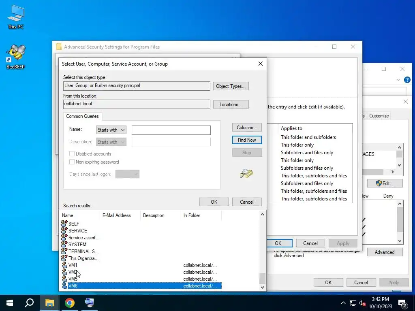Open the Name 'Starts with' dropdown
This screenshot has height=311, width=415.
pos(111,130)
